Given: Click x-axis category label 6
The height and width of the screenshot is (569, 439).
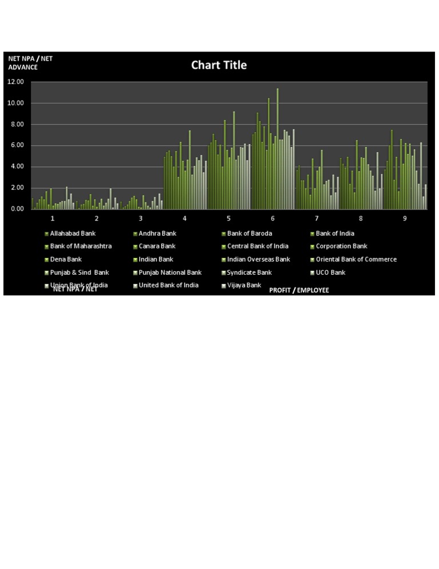Looking at the screenshot, I should (x=273, y=219).
